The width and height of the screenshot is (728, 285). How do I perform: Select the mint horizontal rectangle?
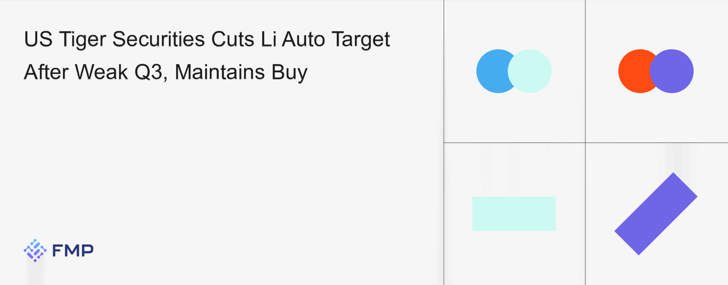pos(514,214)
